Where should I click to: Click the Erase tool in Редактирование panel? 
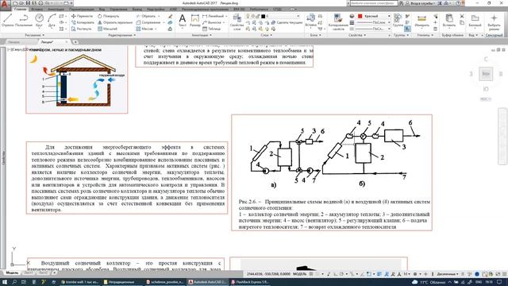pos(171,16)
